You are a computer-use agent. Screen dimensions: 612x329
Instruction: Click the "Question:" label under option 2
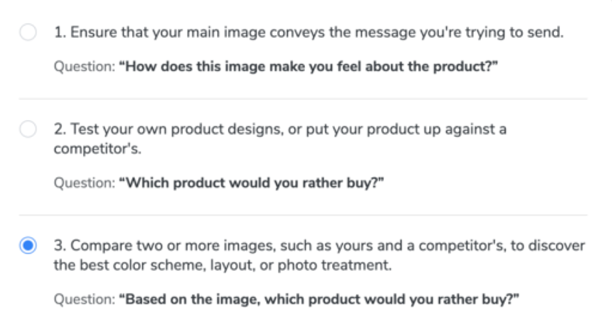(84, 183)
